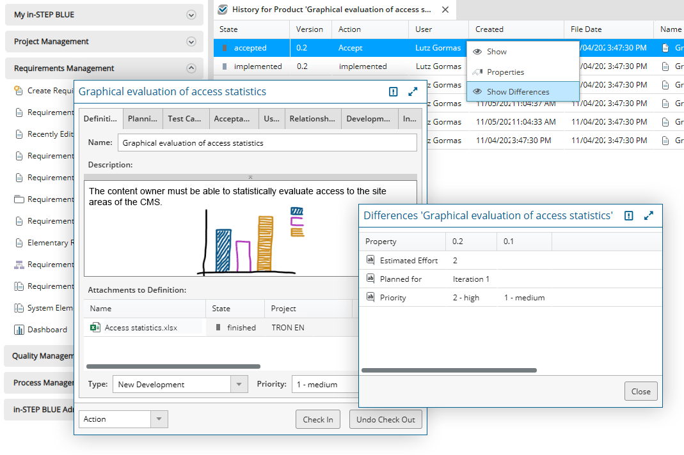Maximize the Graphical evaluation dialog with arrows icon
684x455 pixels.
click(x=413, y=92)
